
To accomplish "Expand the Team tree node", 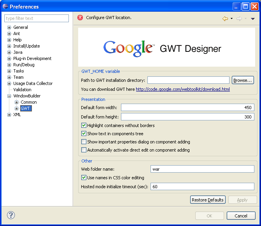I will (9, 77).
